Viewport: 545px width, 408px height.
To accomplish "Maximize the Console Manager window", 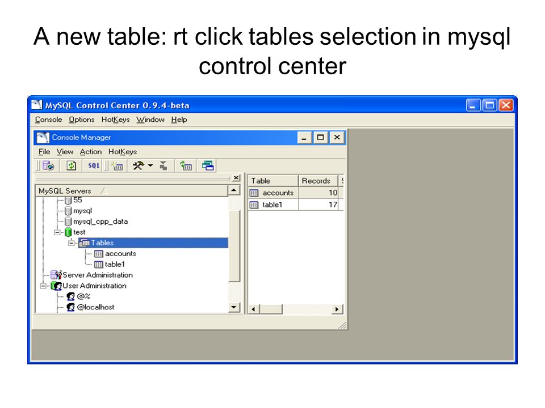I will pyautogui.click(x=320, y=137).
